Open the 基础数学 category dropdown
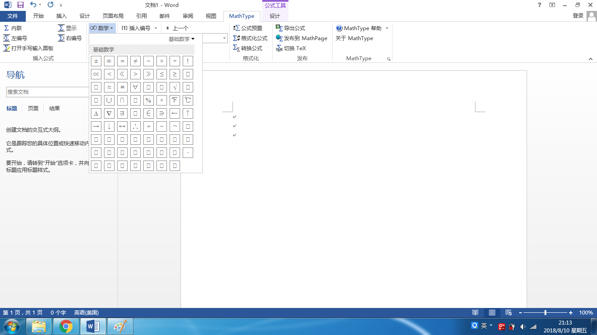The height and width of the screenshot is (335, 597). 181,39
